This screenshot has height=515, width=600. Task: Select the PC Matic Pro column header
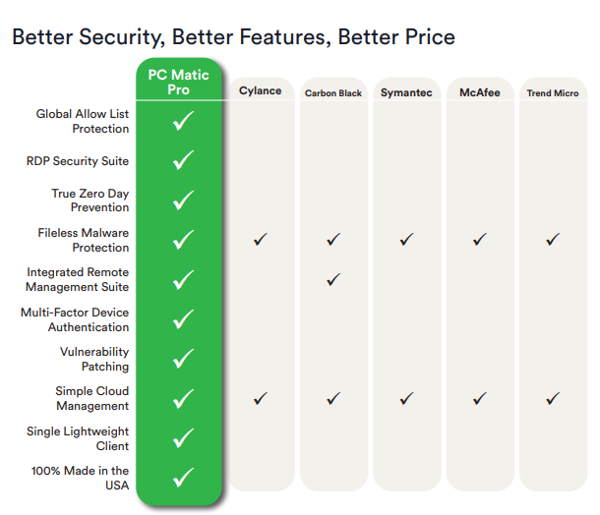(x=179, y=83)
